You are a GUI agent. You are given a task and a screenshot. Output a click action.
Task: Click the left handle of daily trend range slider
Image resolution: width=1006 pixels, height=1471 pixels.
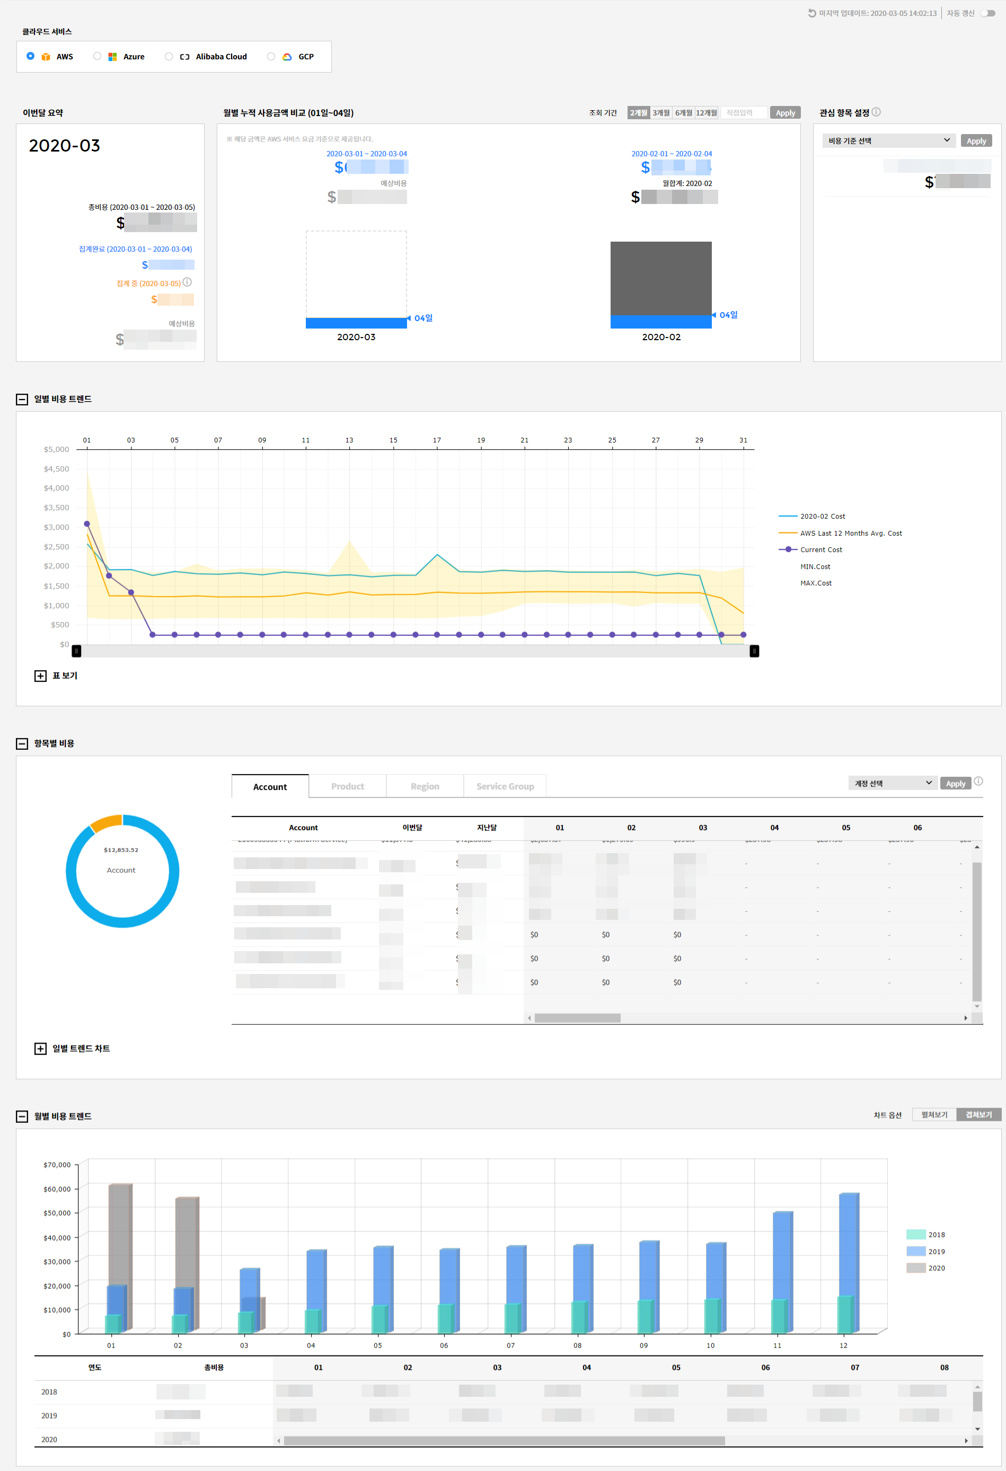(x=77, y=651)
